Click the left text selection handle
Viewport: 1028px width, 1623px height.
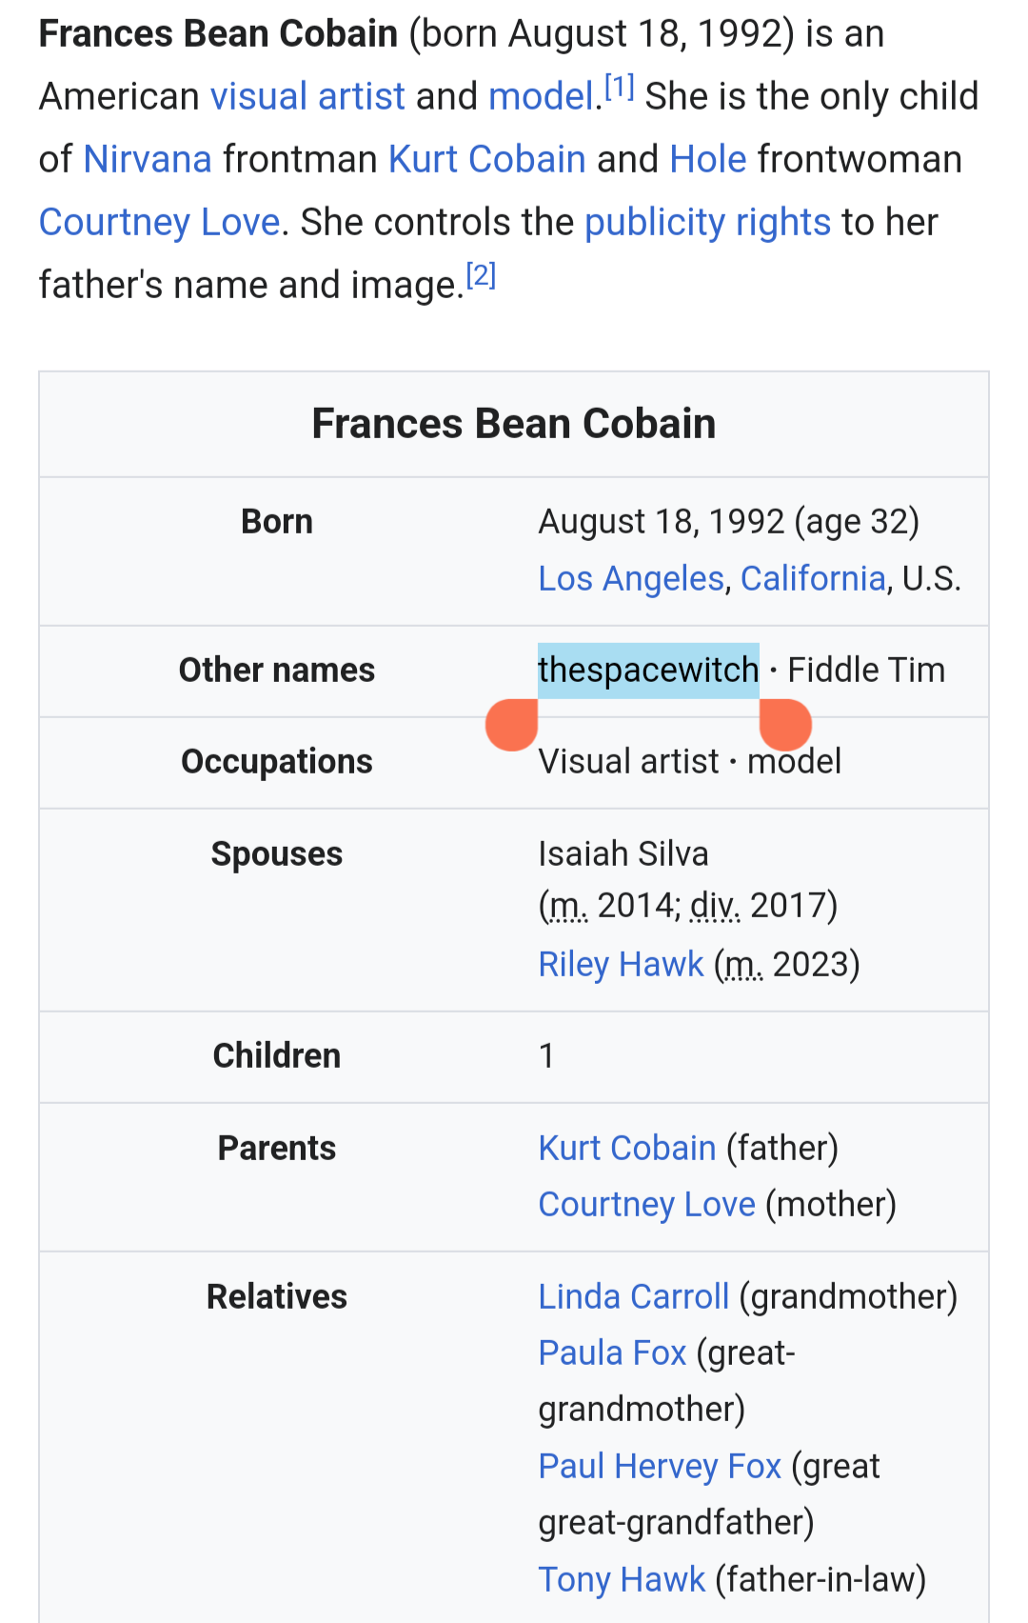[x=512, y=725]
